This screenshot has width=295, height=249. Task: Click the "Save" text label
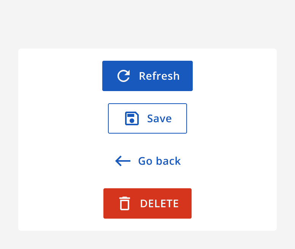point(159,118)
